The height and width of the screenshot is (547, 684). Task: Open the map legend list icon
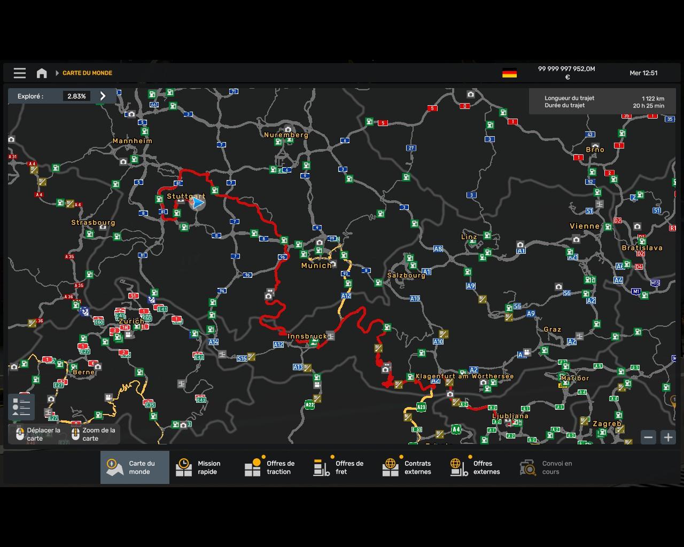point(21,407)
